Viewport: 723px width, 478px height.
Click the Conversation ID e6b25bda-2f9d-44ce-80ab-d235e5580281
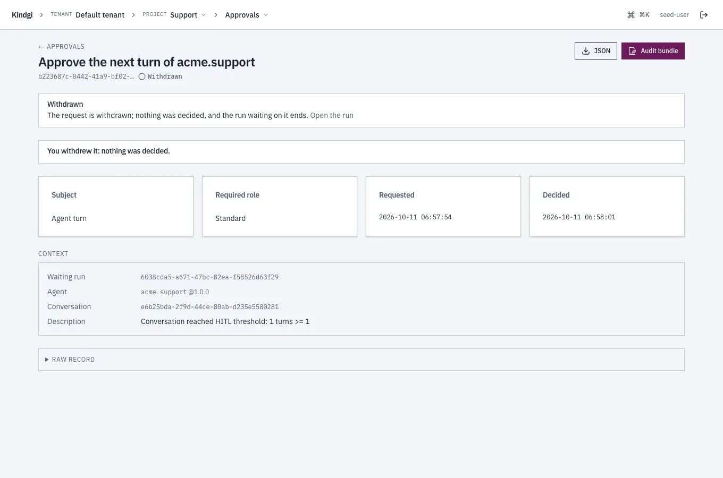[209, 307]
